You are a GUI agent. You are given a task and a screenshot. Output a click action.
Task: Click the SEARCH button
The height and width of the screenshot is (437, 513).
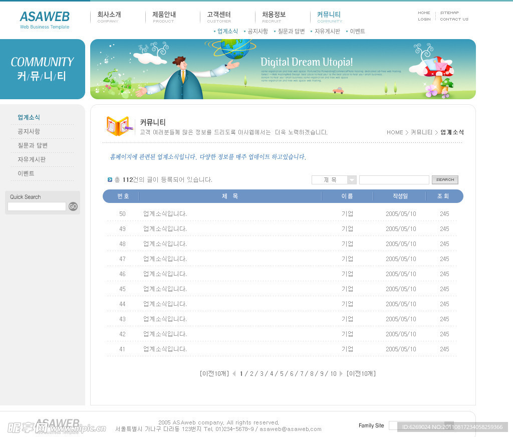pyautogui.click(x=445, y=180)
